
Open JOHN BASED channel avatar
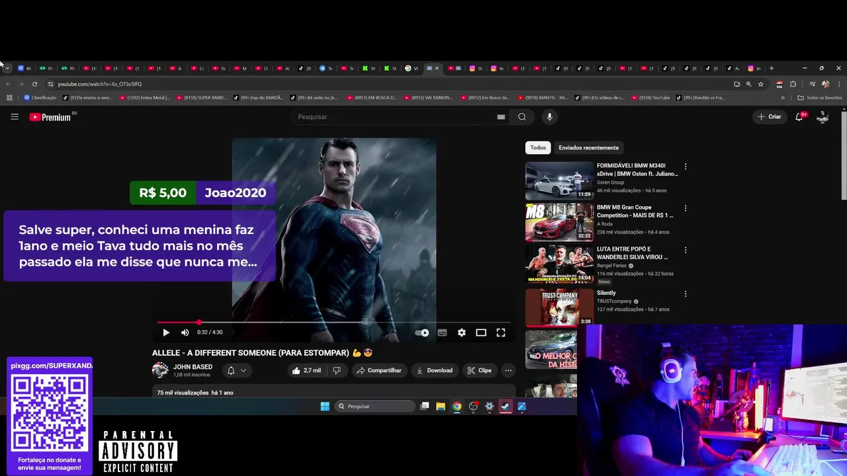[160, 370]
